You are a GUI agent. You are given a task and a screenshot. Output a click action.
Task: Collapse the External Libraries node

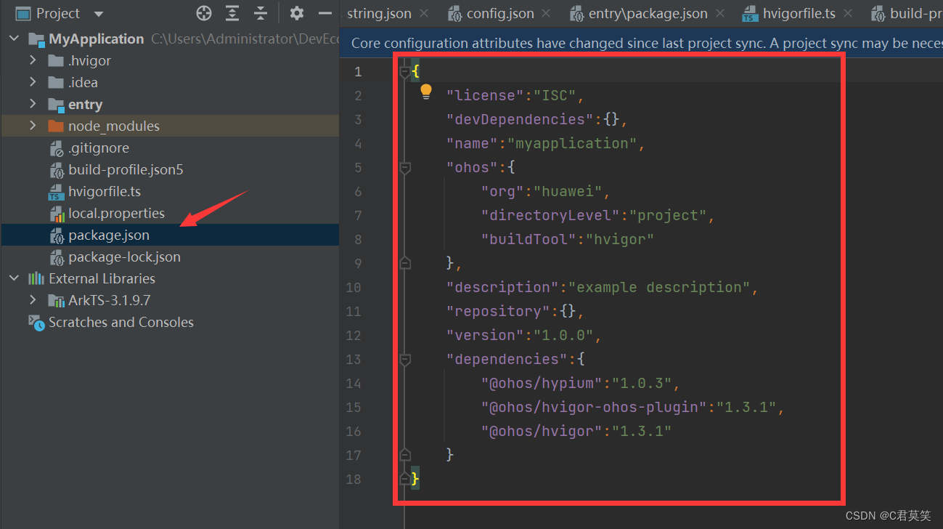click(x=14, y=278)
